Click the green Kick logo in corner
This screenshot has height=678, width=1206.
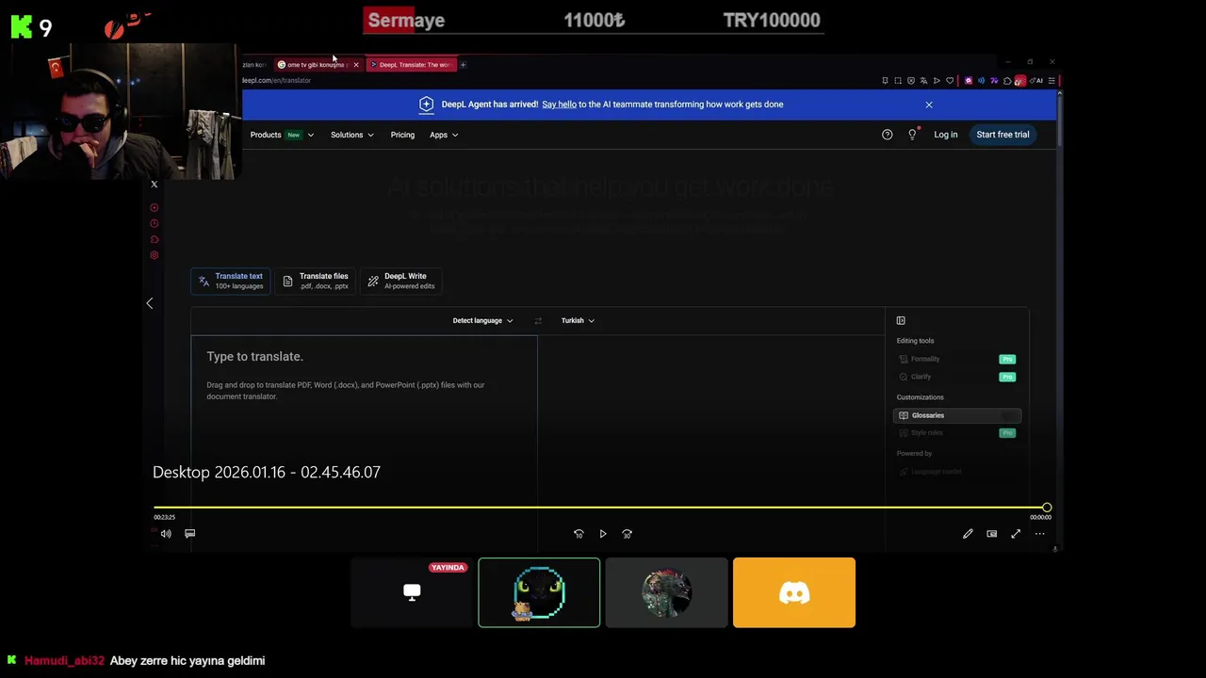(22, 27)
